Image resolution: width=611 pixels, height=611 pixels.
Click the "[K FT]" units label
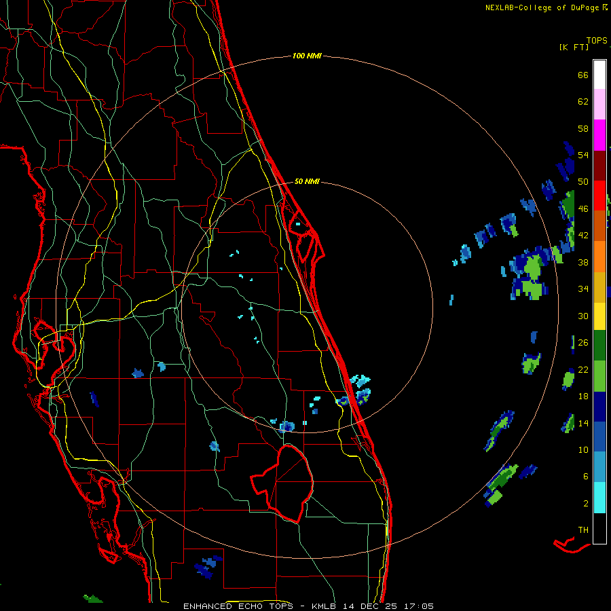(574, 47)
